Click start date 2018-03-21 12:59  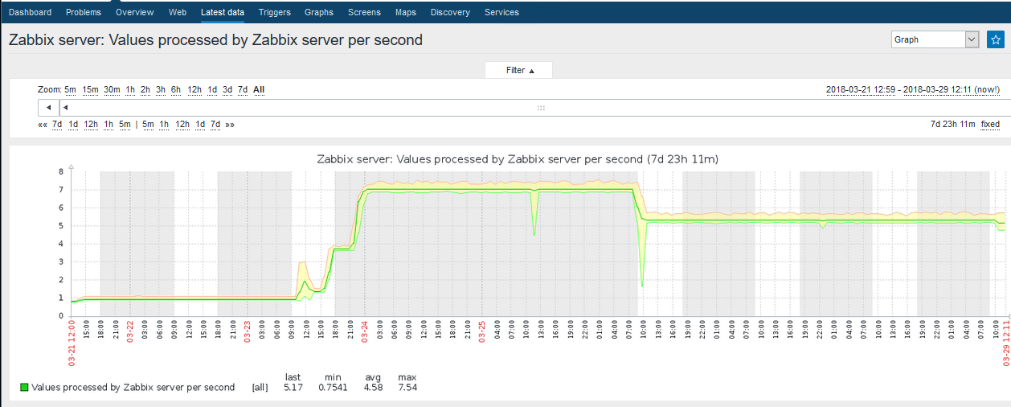(861, 90)
